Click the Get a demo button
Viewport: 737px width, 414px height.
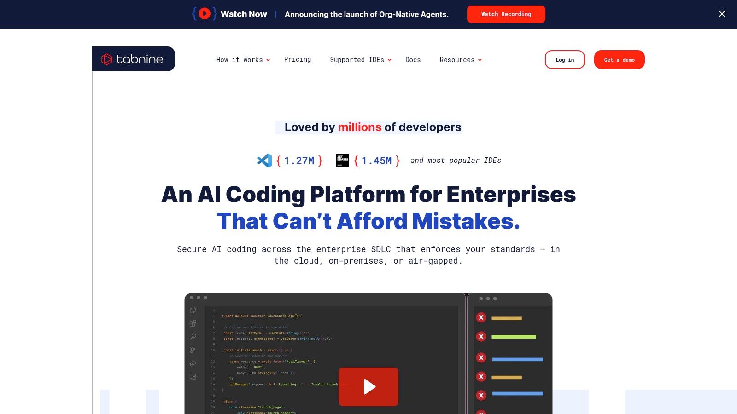pyautogui.click(x=619, y=59)
